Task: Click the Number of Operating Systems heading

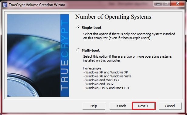Action: 113,17
